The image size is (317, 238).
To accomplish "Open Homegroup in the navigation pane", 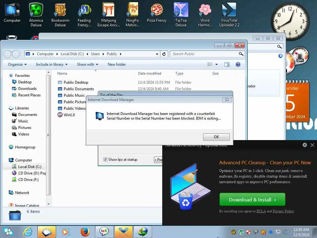I will click(x=25, y=147).
